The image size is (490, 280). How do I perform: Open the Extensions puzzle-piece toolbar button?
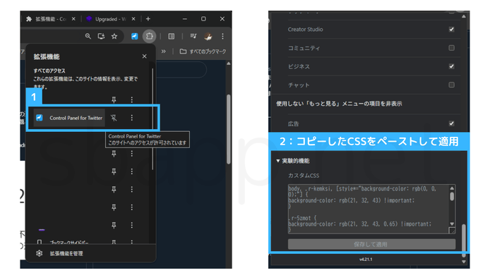(150, 36)
